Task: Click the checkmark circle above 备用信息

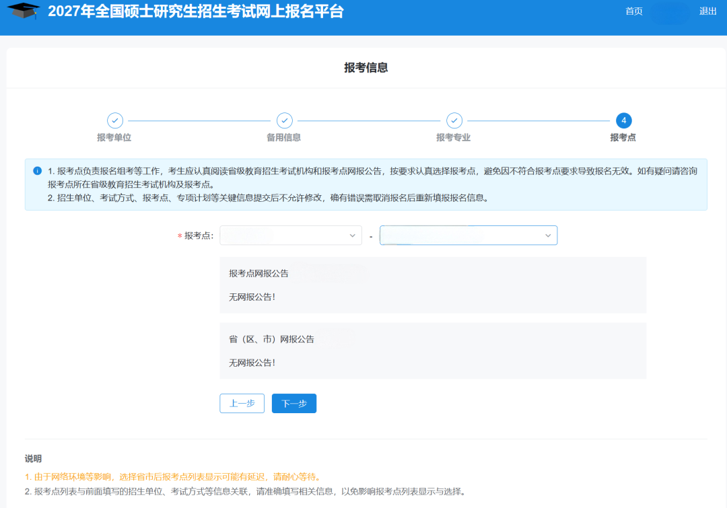Action: 285,120
